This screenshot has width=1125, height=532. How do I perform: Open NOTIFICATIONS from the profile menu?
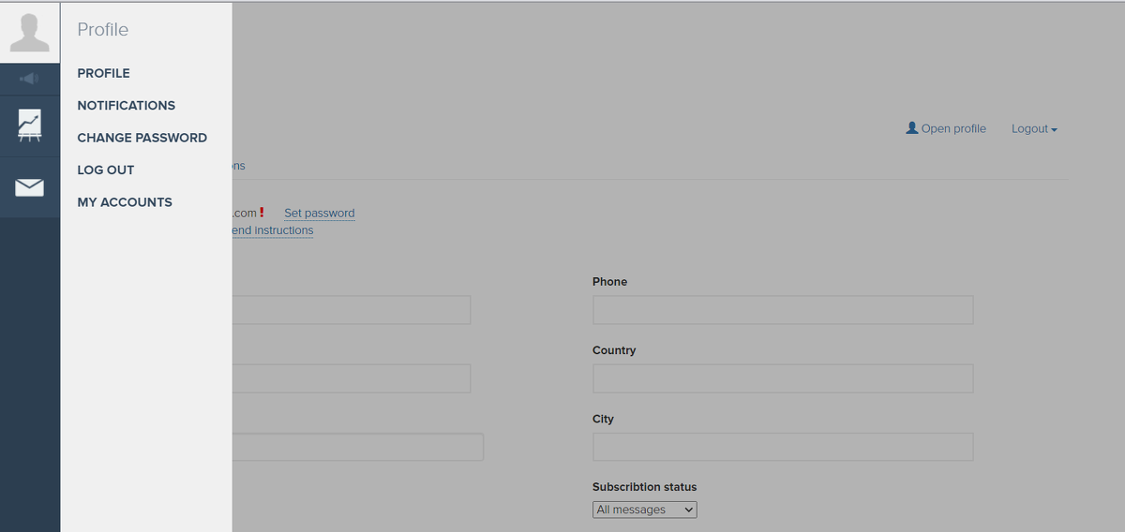(126, 106)
